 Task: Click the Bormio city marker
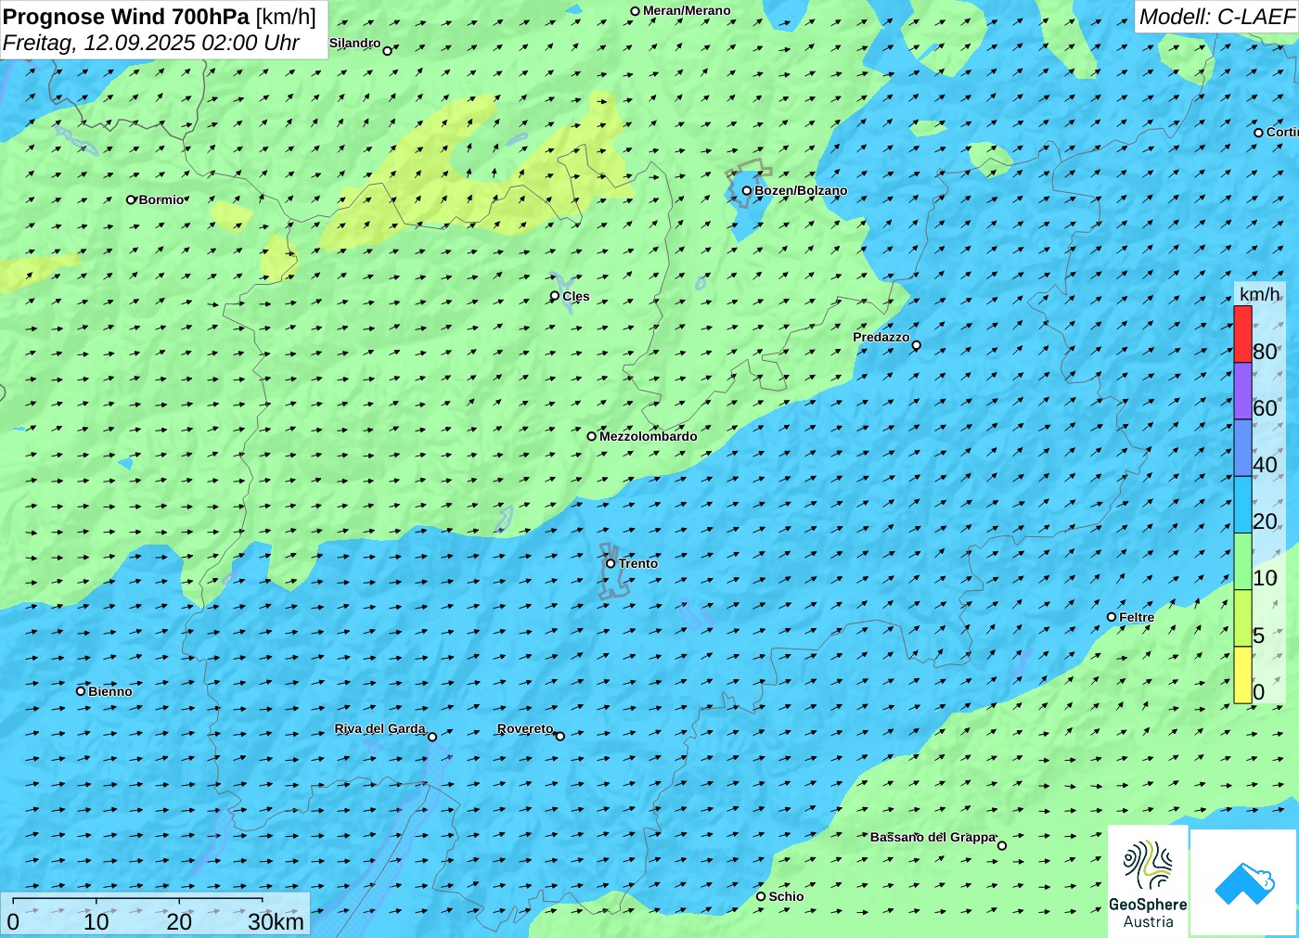(131, 199)
